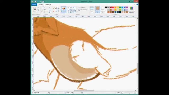Screen dimensions: 169x95
Task: Click the vertical scrollbar up arrow
Action: 137,18
